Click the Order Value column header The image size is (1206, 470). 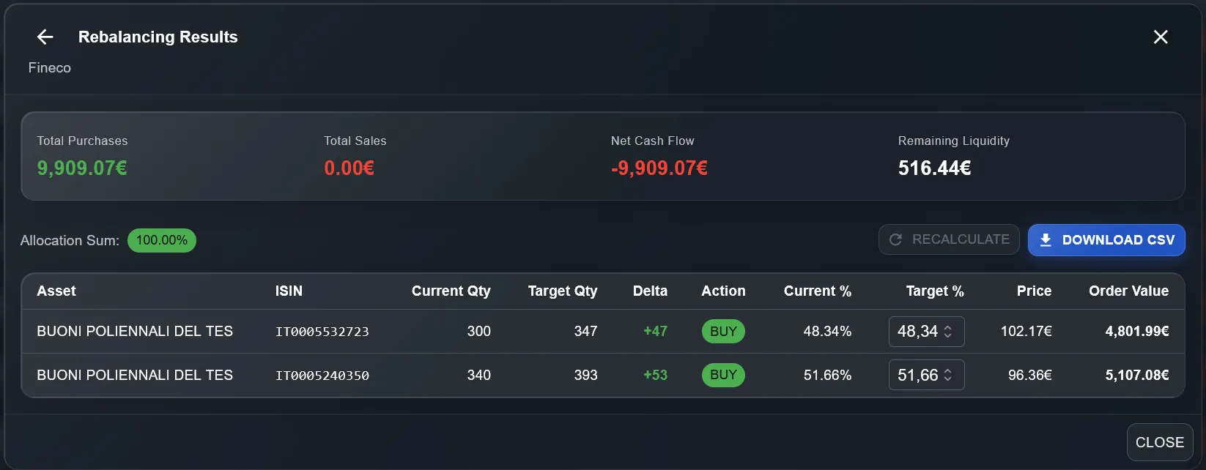click(1128, 291)
